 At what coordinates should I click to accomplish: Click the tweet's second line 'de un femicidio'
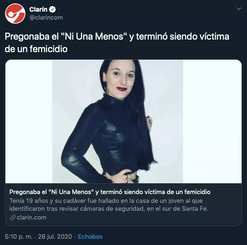[x=36, y=49]
